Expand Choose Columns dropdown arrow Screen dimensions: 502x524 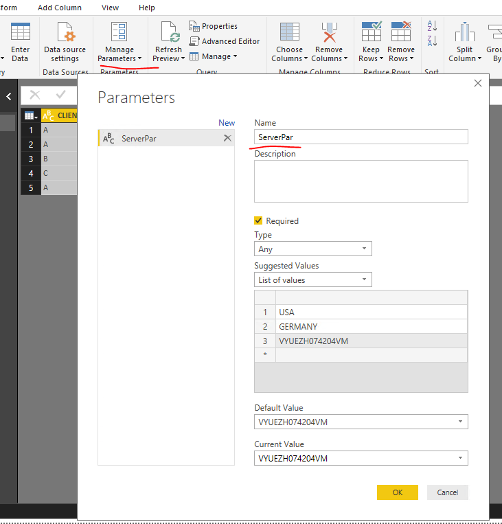tap(306, 58)
